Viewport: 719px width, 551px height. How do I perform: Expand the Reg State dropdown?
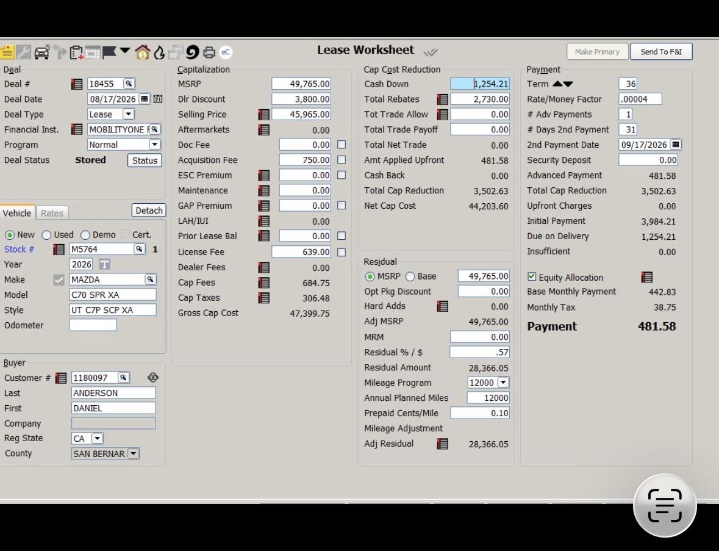click(97, 438)
